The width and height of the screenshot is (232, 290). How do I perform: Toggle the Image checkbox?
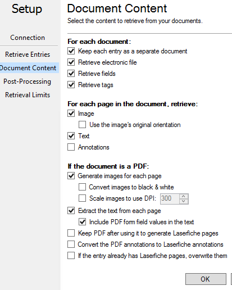tap(71, 114)
